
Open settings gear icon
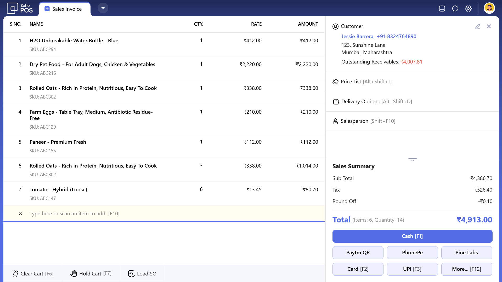(468, 9)
